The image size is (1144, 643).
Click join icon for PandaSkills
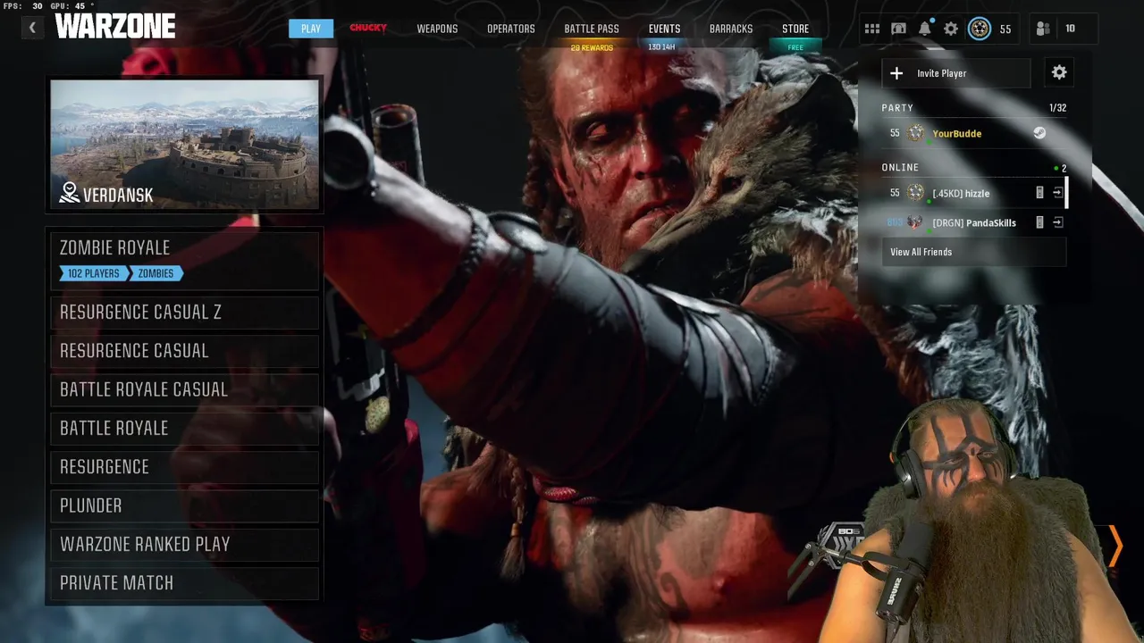click(1058, 222)
